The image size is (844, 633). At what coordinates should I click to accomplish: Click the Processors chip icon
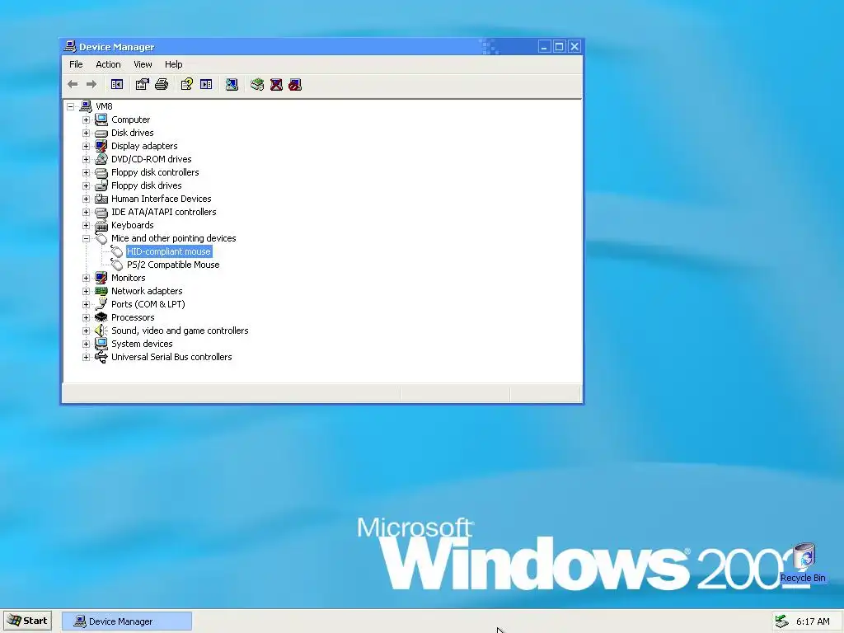[x=101, y=317]
